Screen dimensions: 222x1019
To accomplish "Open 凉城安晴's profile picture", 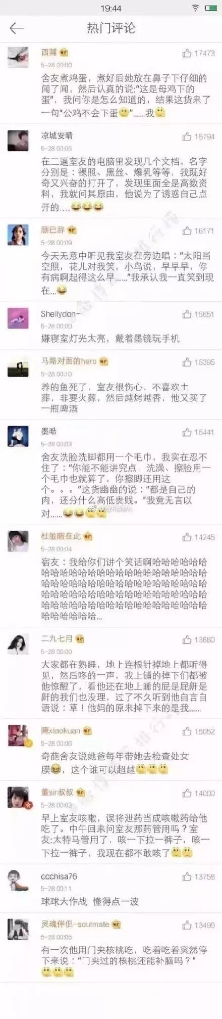I will pyautogui.click(x=18, y=141).
